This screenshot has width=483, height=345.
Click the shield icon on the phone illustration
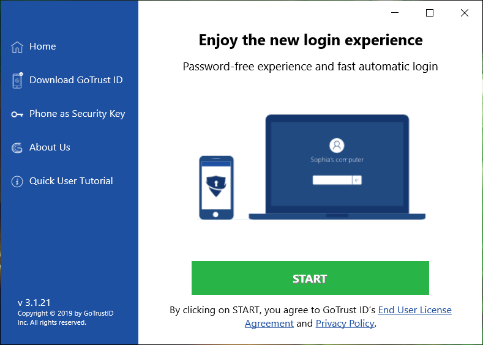pyautogui.click(x=216, y=185)
